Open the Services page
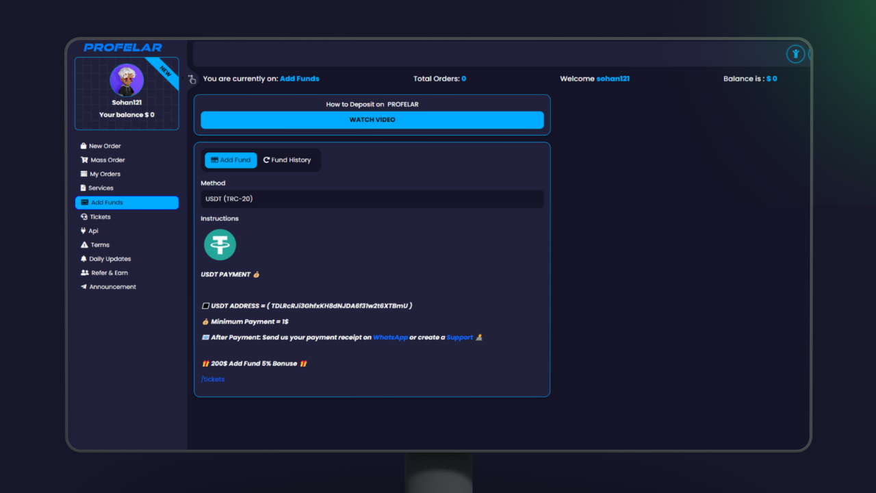The height and width of the screenshot is (493, 876). [101, 188]
